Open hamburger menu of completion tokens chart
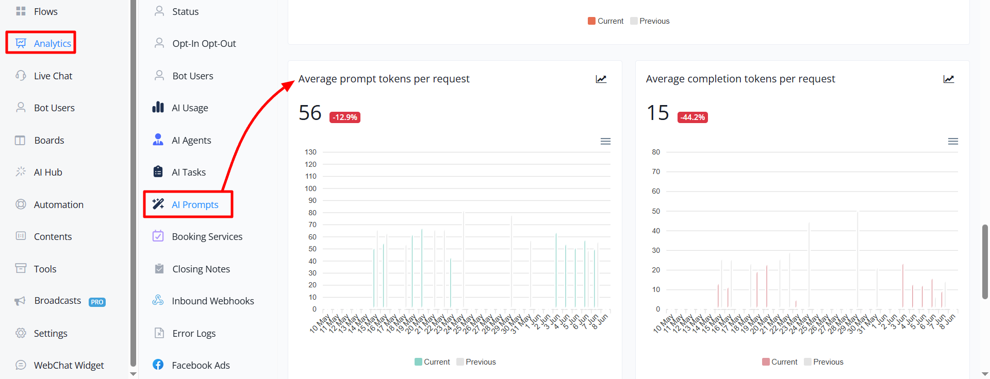This screenshot has width=990, height=379. (953, 142)
